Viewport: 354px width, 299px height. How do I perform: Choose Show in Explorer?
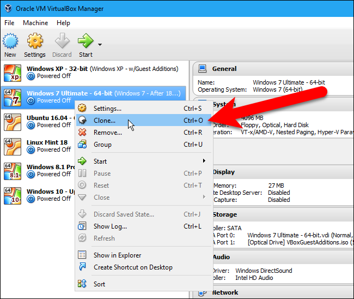click(x=144, y=255)
